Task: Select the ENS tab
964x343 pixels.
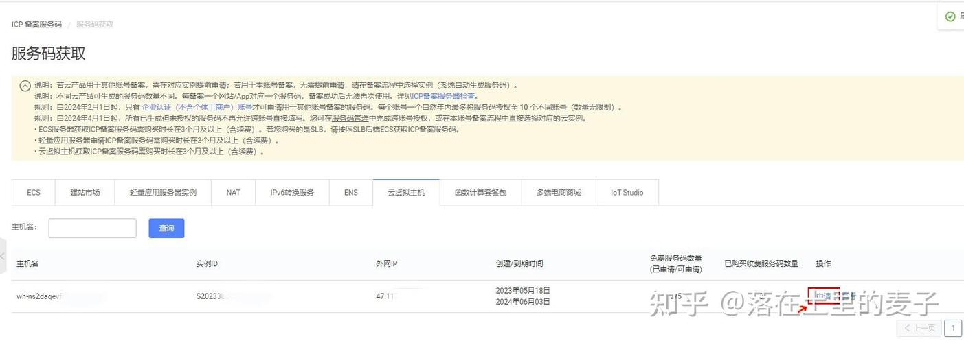Action: (x=351, y=193)
